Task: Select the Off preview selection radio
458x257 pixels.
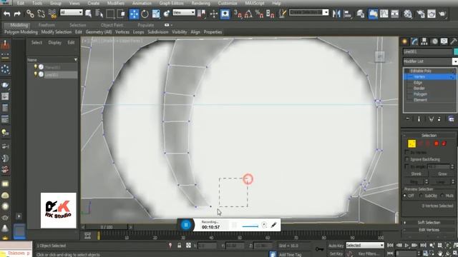Action: coord(405,196)
